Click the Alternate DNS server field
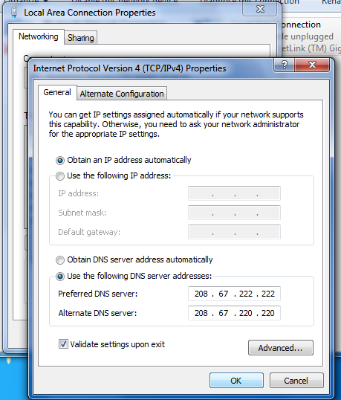The width and height of the screenshot is (341, 400). point(234,313)
